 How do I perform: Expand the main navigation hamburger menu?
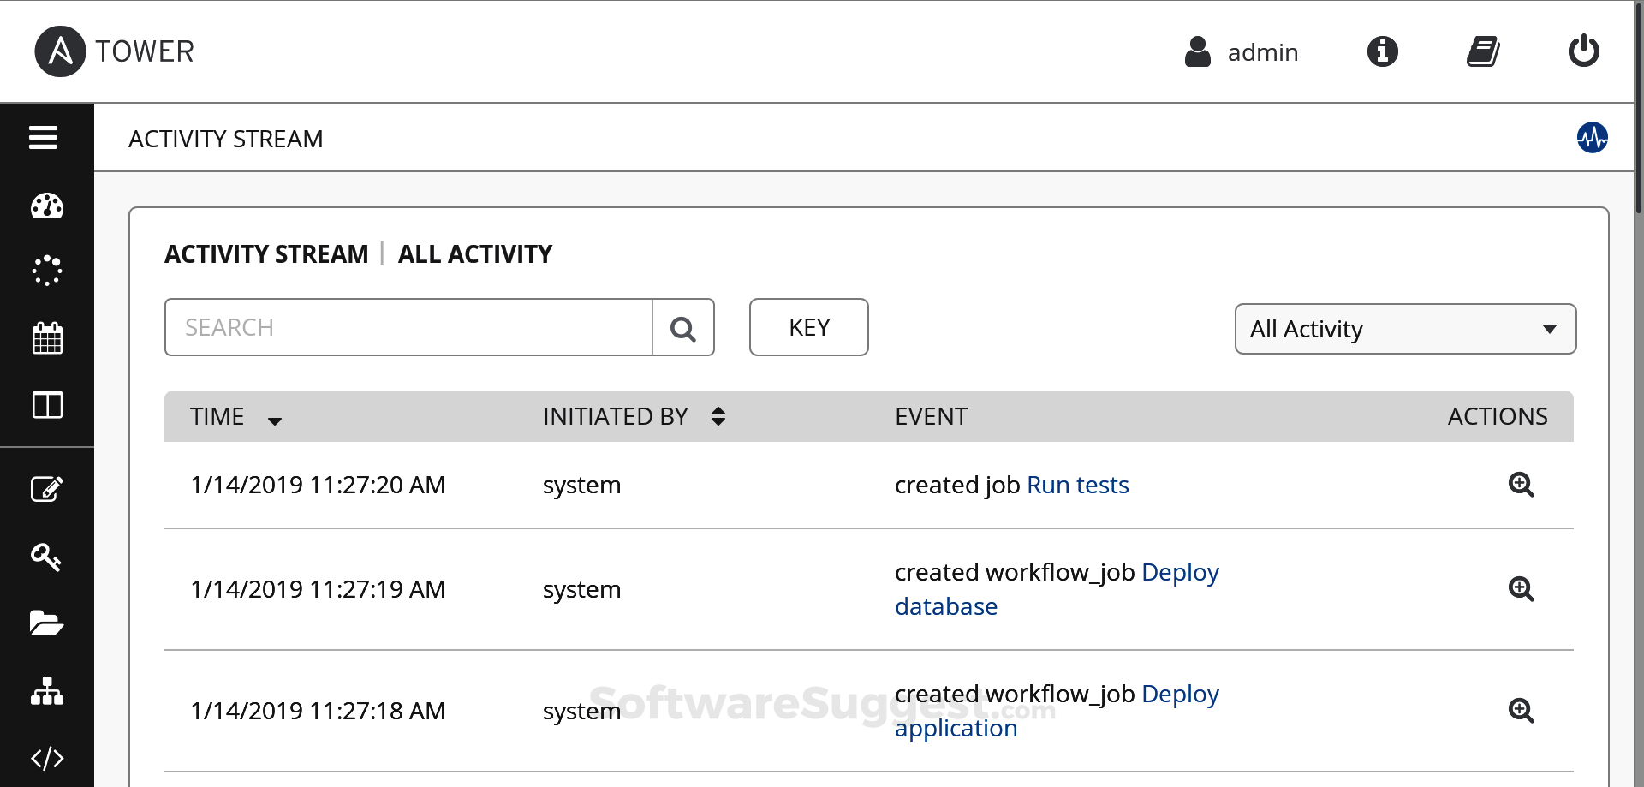42,137
